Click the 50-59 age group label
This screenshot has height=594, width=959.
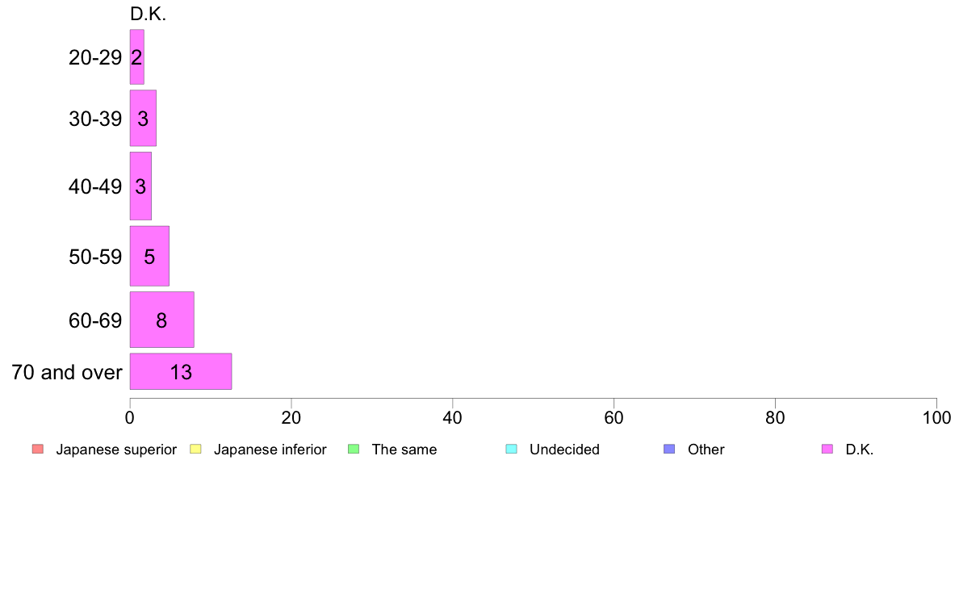[95, 257]
